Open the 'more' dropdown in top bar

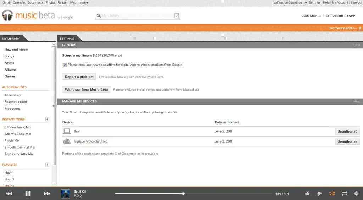point(83,2)
